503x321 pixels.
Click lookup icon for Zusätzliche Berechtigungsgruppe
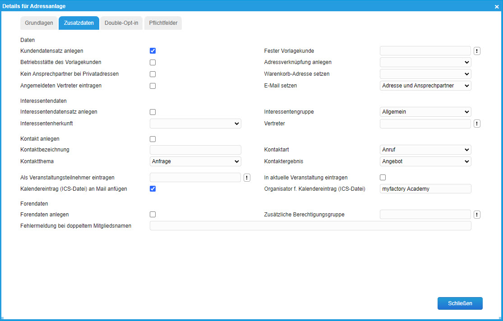point(477,215)
